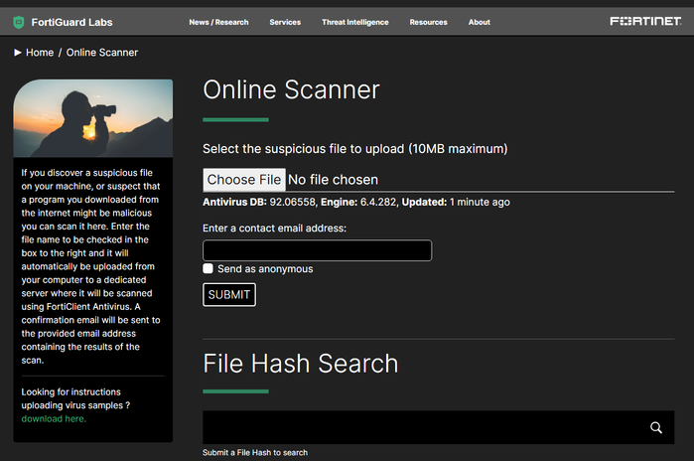Click the breadcrumb arrow before Home
Viewport: 694px width, 461px height.
(x=18, y=53)
